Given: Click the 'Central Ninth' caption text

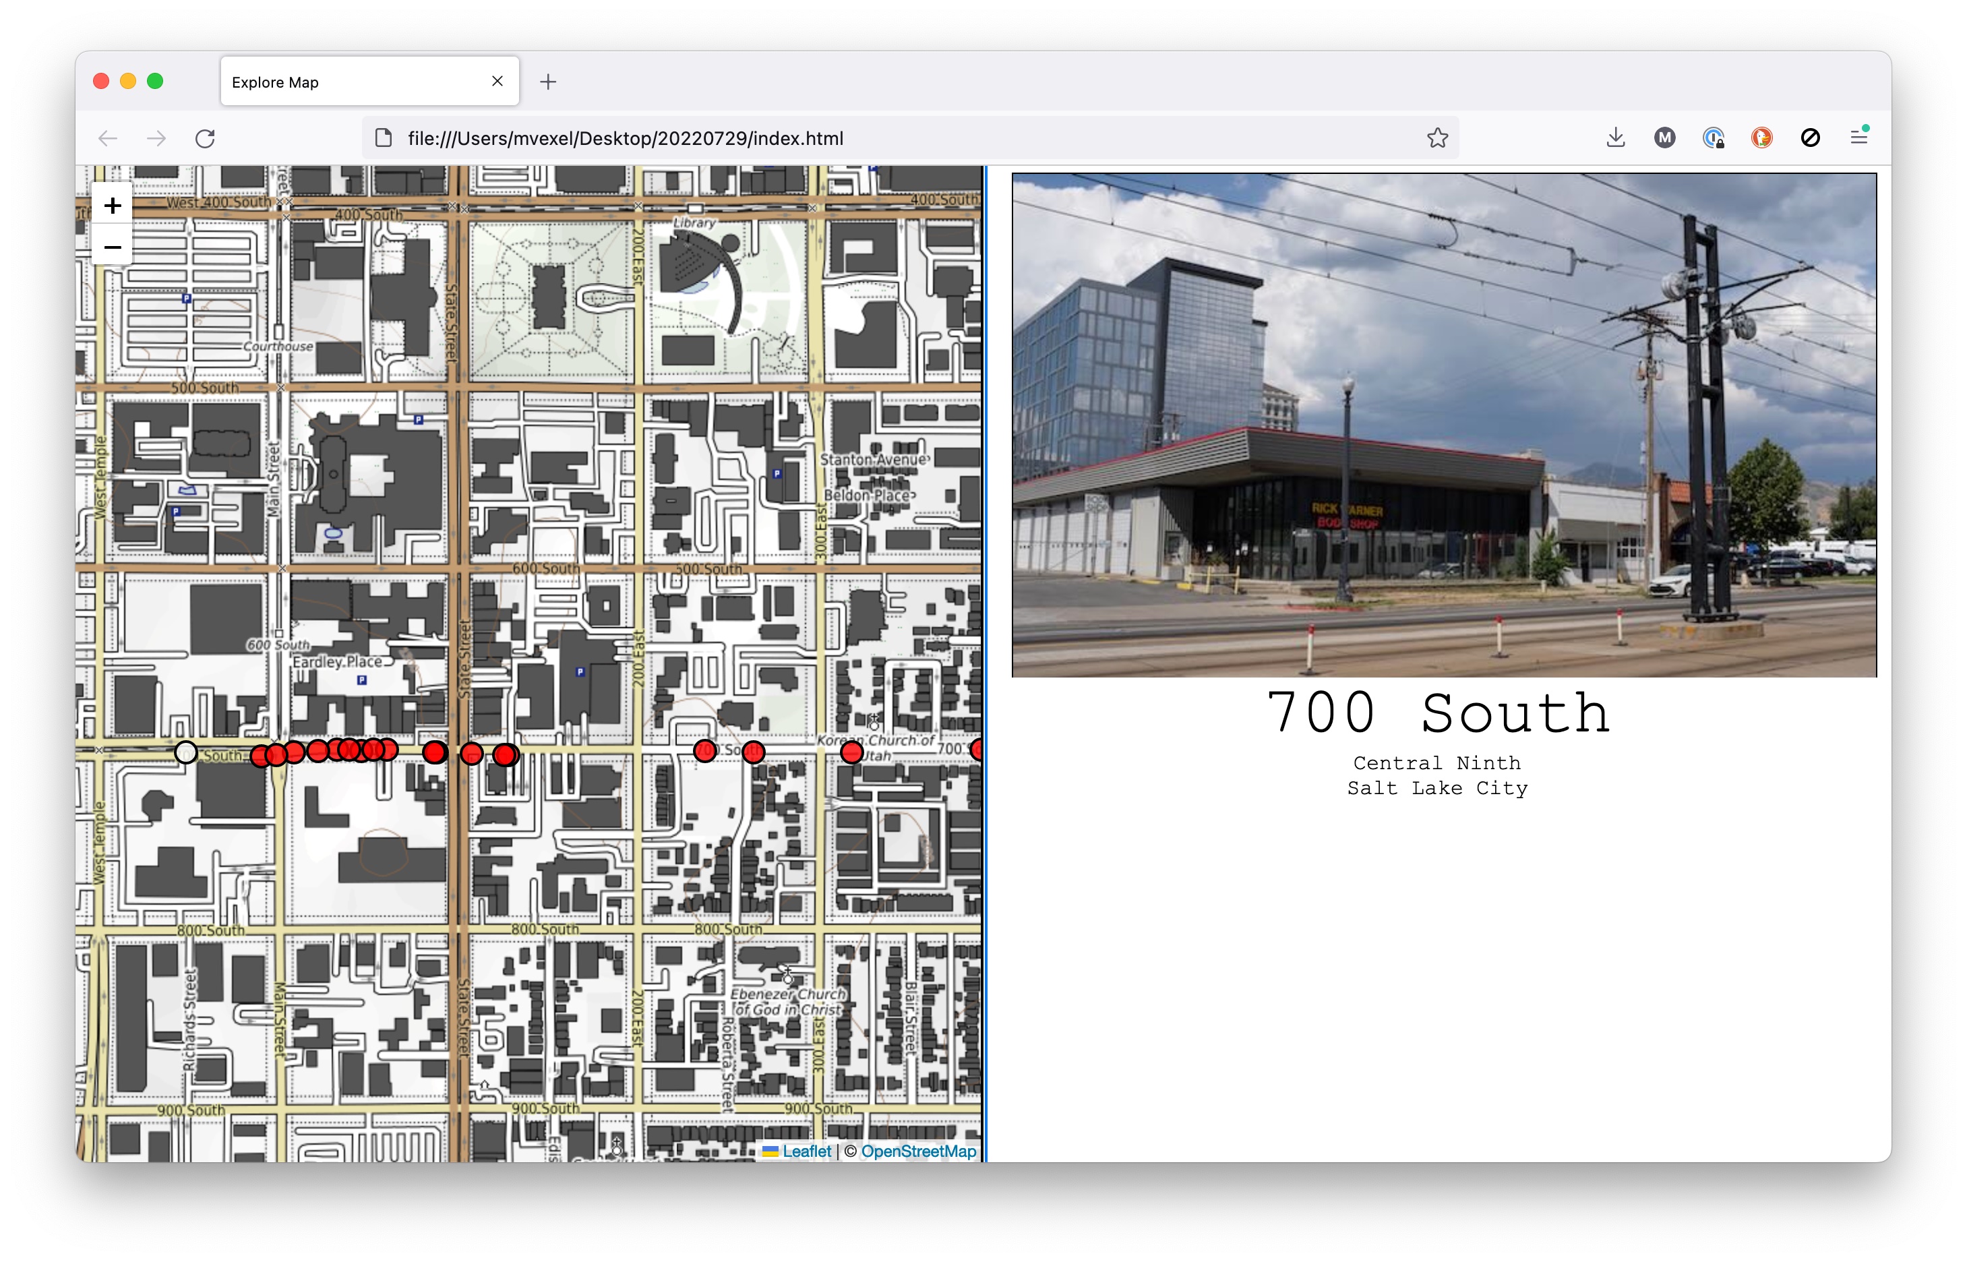Looking at the screenshot, I should point(1437,762).
